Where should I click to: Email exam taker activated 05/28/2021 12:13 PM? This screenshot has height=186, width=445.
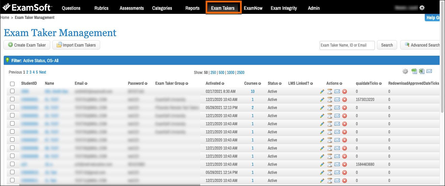point(337,108)
